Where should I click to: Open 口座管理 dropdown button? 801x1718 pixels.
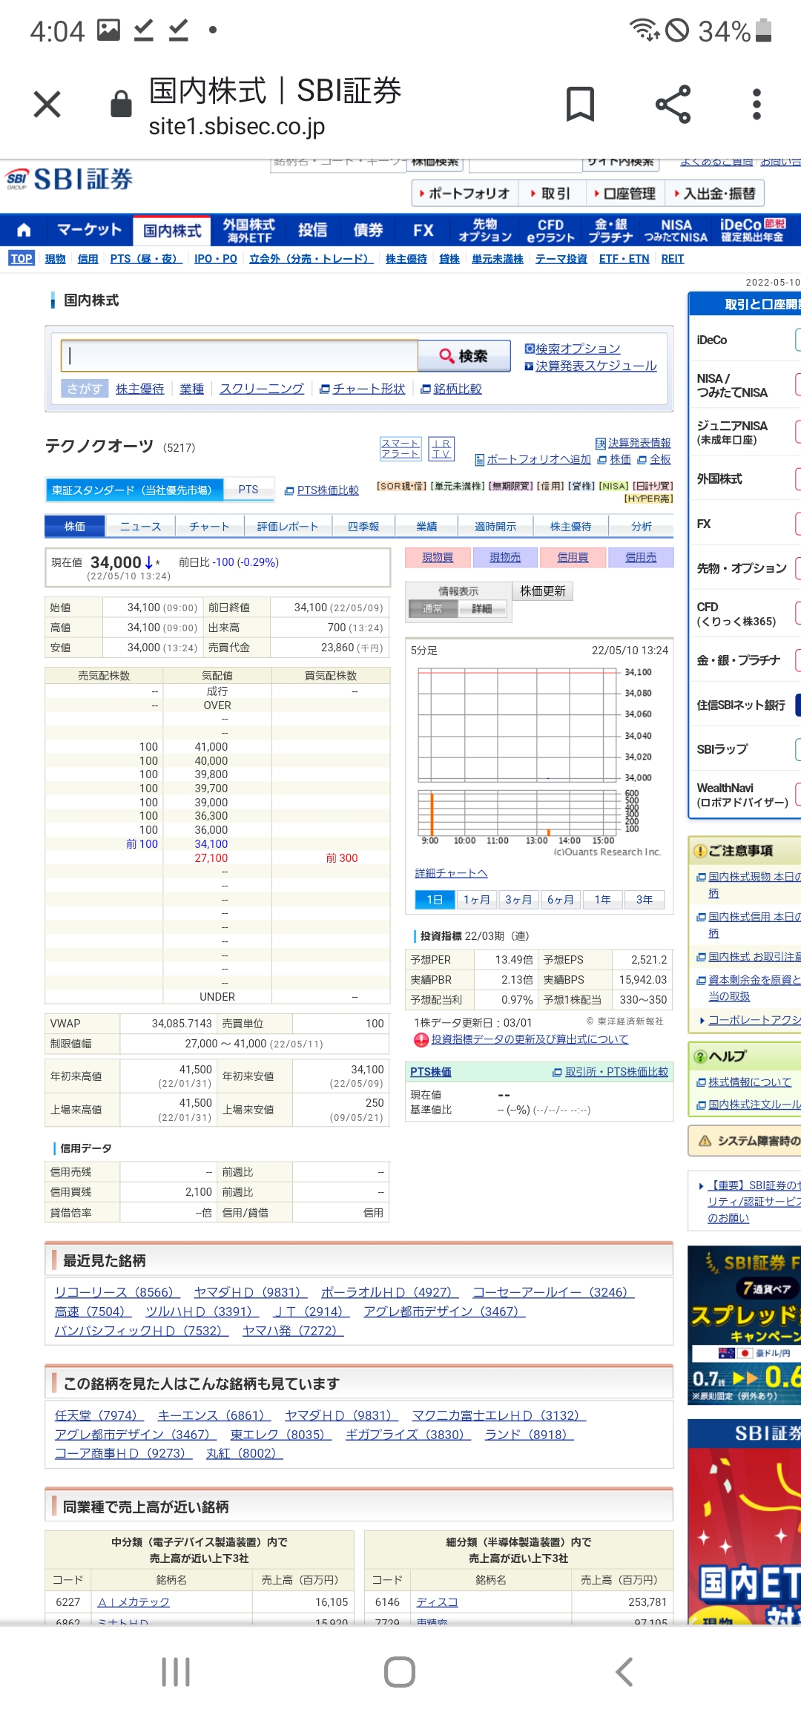click(x=624, y=194)
